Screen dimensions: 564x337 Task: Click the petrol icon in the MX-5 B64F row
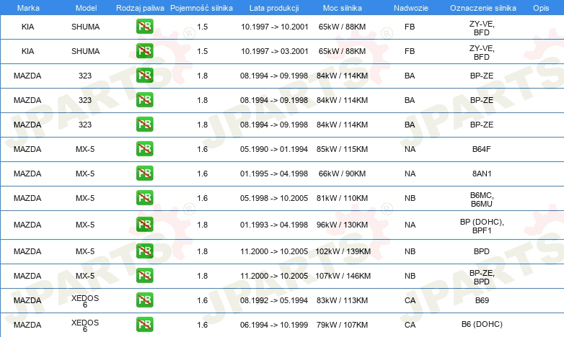tap(144, 149)
